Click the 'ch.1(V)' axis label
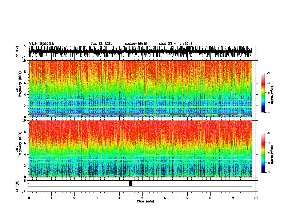288x222 pixels. tap(17, 52)
